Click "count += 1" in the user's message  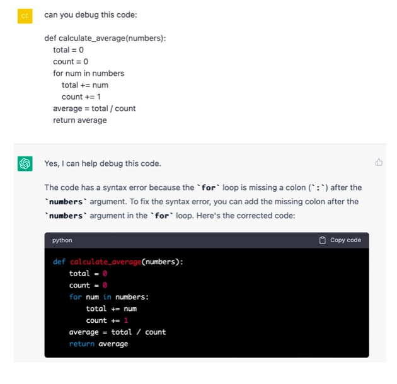click(81, 96)
